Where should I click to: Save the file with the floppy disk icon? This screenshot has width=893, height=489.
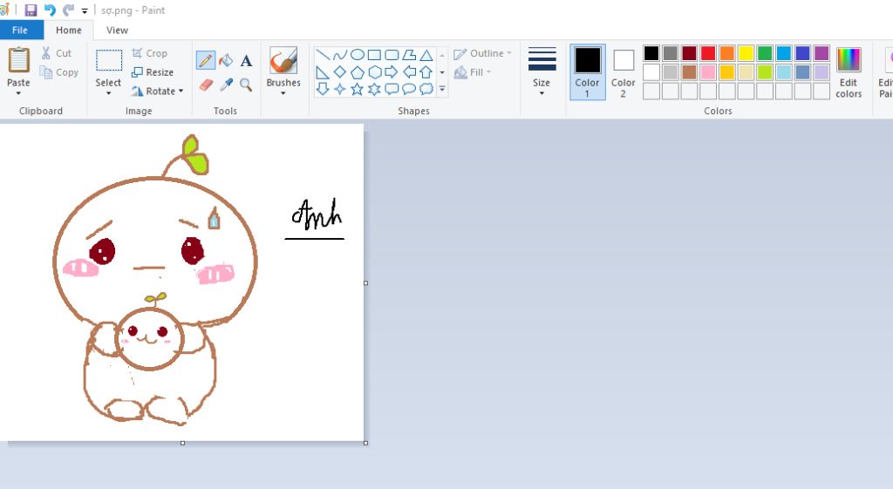[31, 10]
